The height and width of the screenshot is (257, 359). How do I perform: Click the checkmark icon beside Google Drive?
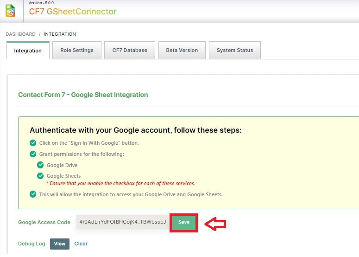pyautogui.click(x=40, y=165)
